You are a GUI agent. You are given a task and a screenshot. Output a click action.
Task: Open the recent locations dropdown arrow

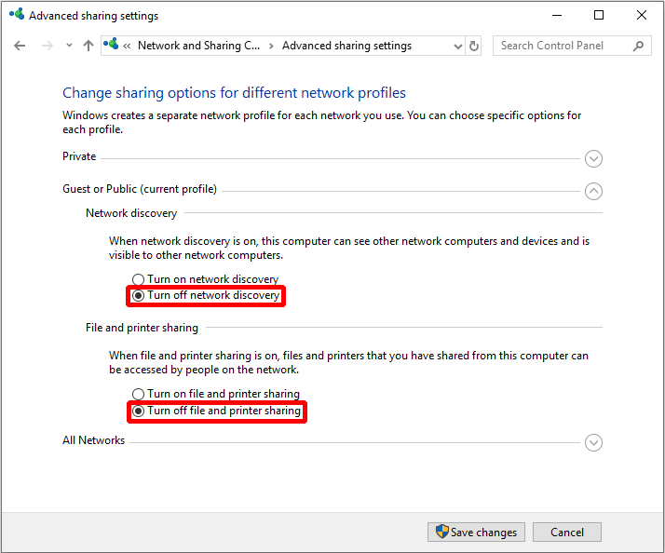pos(69,45)
